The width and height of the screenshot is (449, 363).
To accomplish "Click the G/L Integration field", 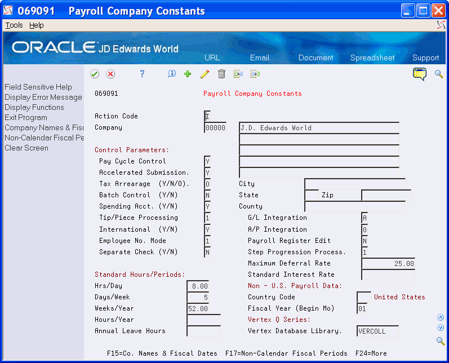I will (364, 218).
